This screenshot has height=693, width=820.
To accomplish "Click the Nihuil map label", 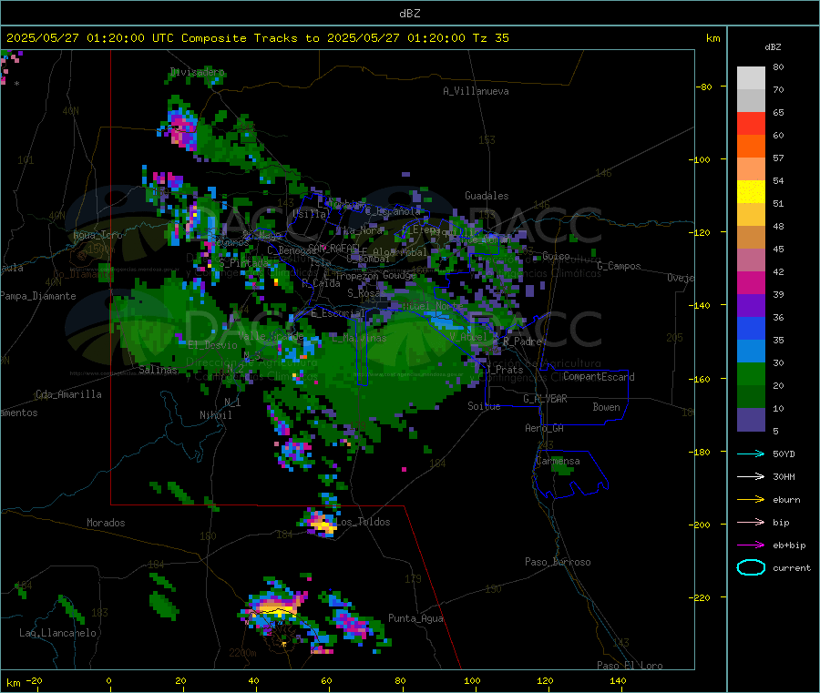I will pos(215,415).
